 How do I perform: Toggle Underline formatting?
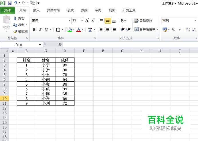(46, 30)
